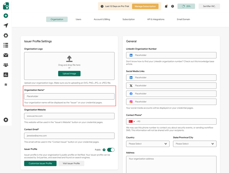This screenshot has height=173, width=229.
Task: Open the State/Province/City dropdown
Action: (194, 144)
